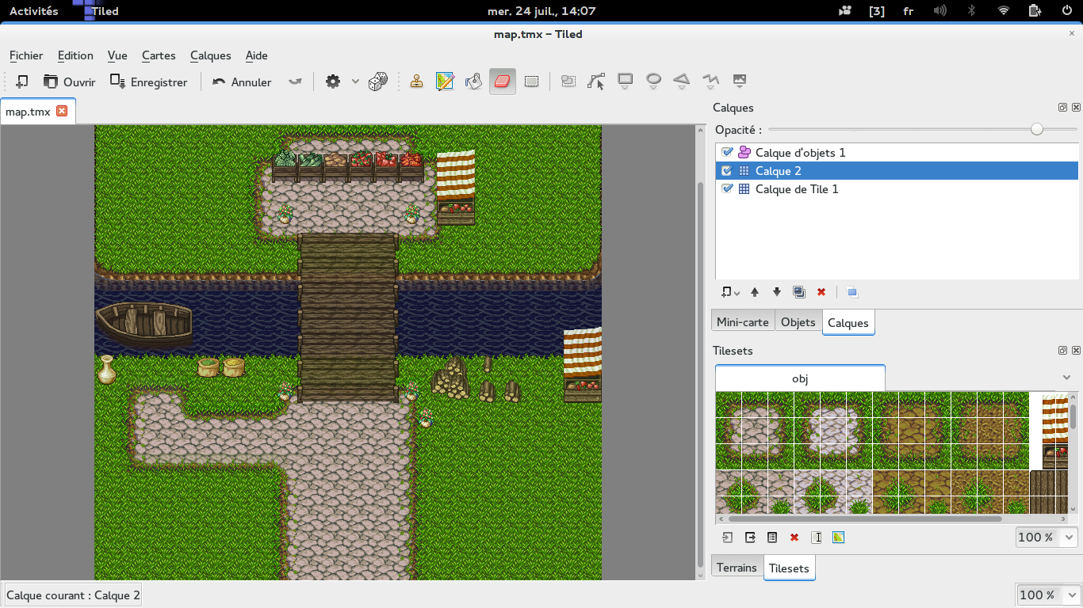Expand the new layer dropdown arrow
The height and width of the screenshot is (608, 1083).
[x=737, y=292]
